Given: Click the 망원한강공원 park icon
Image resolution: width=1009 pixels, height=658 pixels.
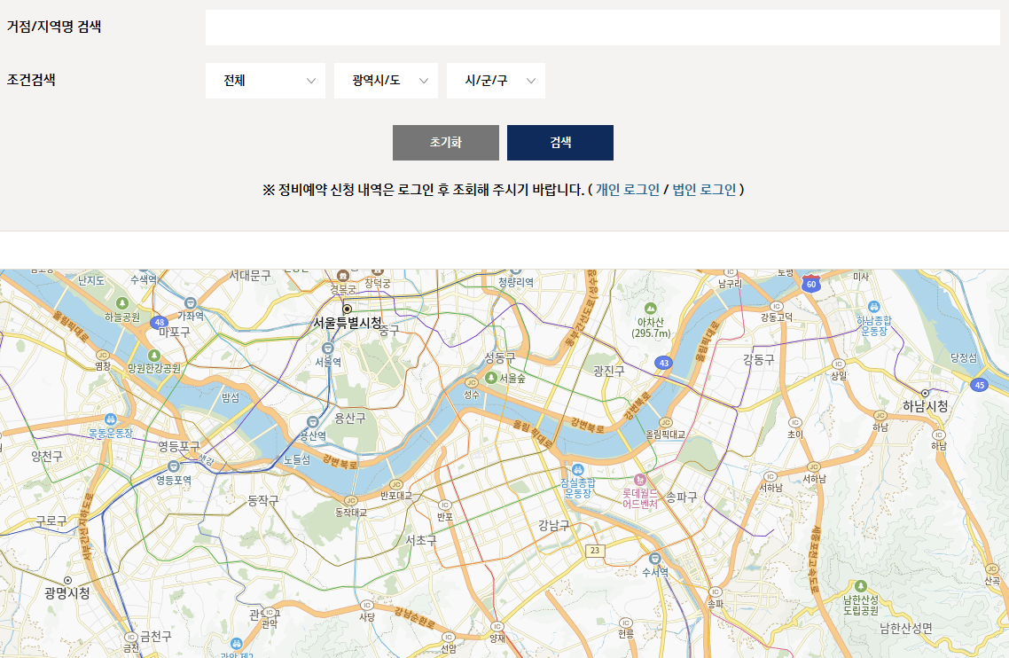Looking at the screenshot, I should 153,356.
